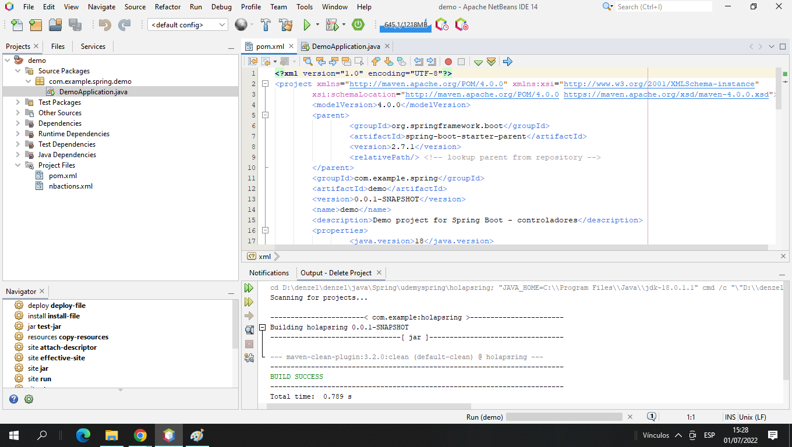Collapse the parent element fold in editor
The width and height of the screenshot is (792, 447).
click(265, 115)
